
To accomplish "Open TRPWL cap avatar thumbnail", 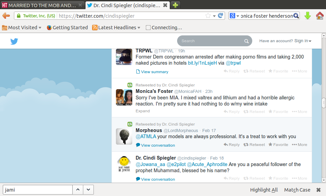I will point(124,57).
